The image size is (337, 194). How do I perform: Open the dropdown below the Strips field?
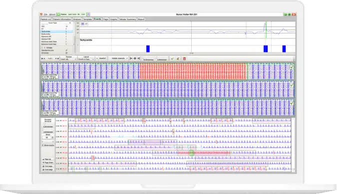coord(48,141)
